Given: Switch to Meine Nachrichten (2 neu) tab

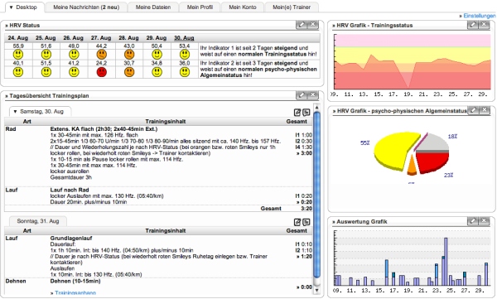Looking at the screenshot, I should coord(86,7).
